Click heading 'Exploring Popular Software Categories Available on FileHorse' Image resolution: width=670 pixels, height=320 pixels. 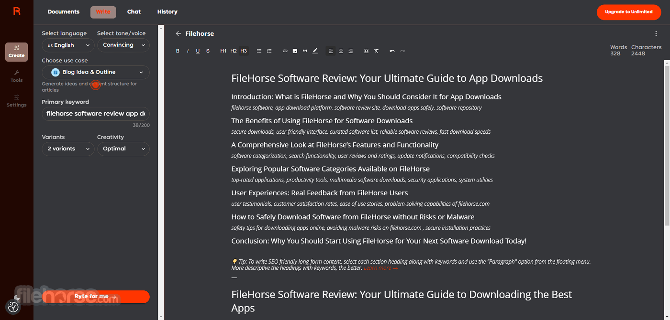[330, 169]
